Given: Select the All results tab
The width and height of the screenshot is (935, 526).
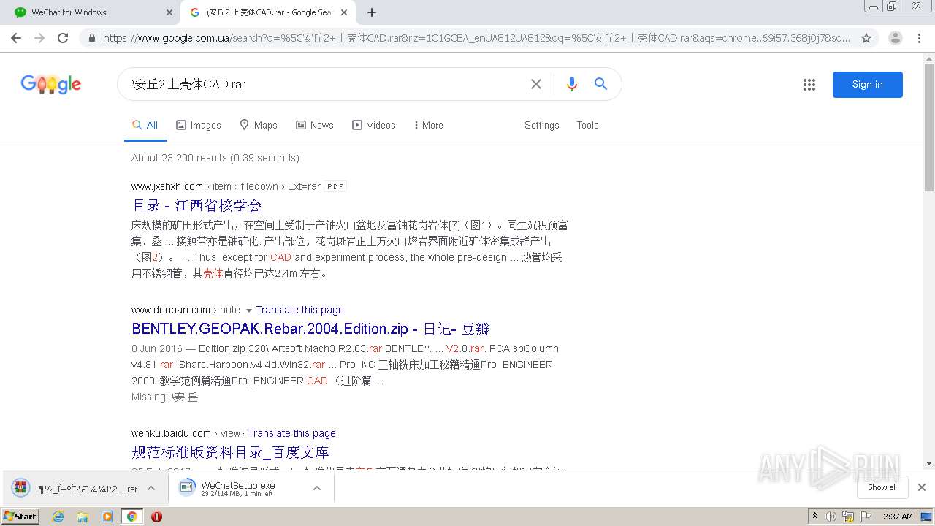Looking at the screenshot, I should pyautogui.click(x=145, y=125).
